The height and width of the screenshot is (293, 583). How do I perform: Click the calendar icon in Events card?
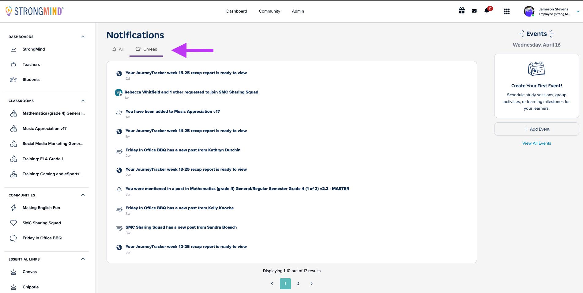536,69
